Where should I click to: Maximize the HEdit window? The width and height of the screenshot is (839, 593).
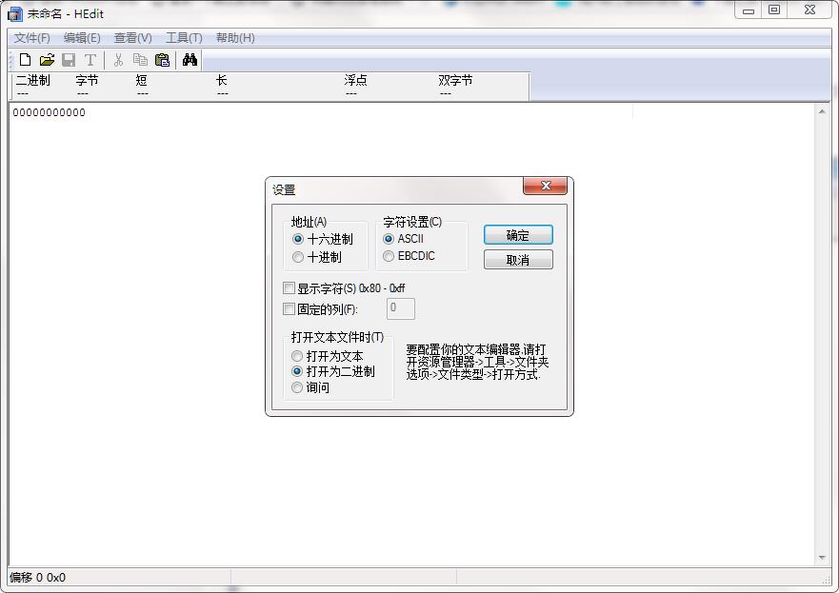[x=773, y=10]
